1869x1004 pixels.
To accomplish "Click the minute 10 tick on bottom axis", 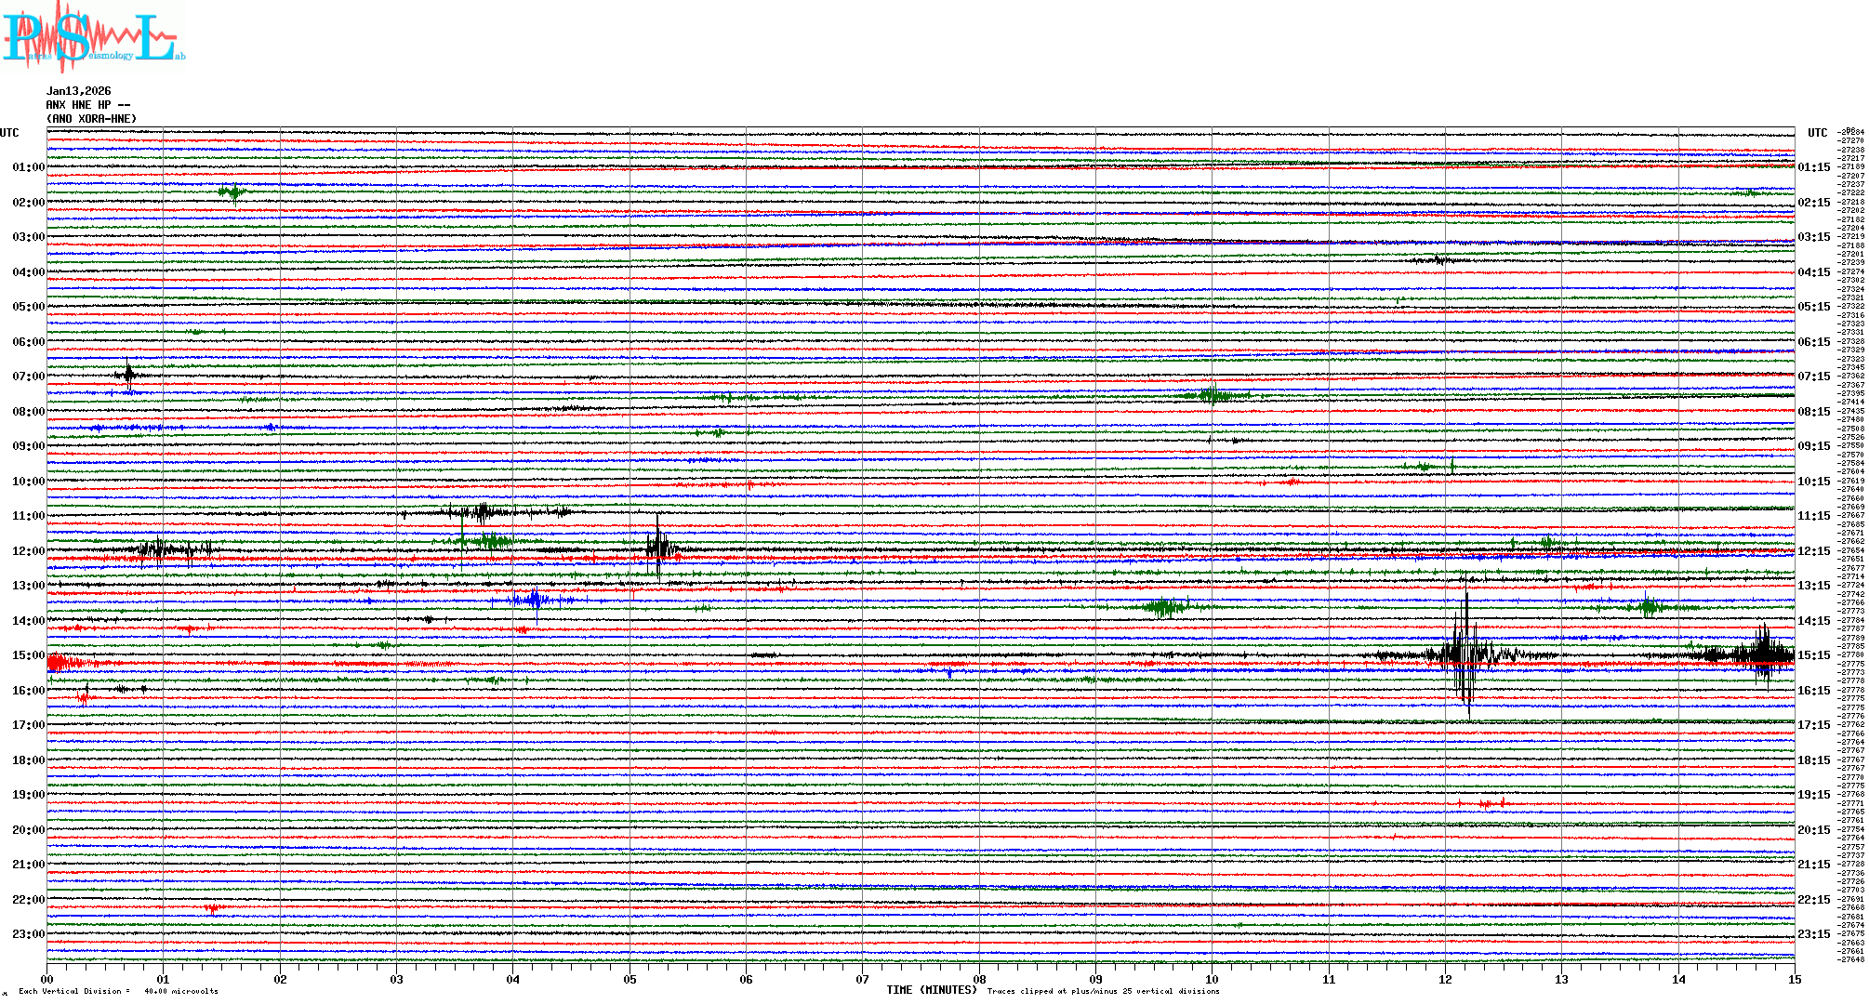I will tap(1212, 979).
